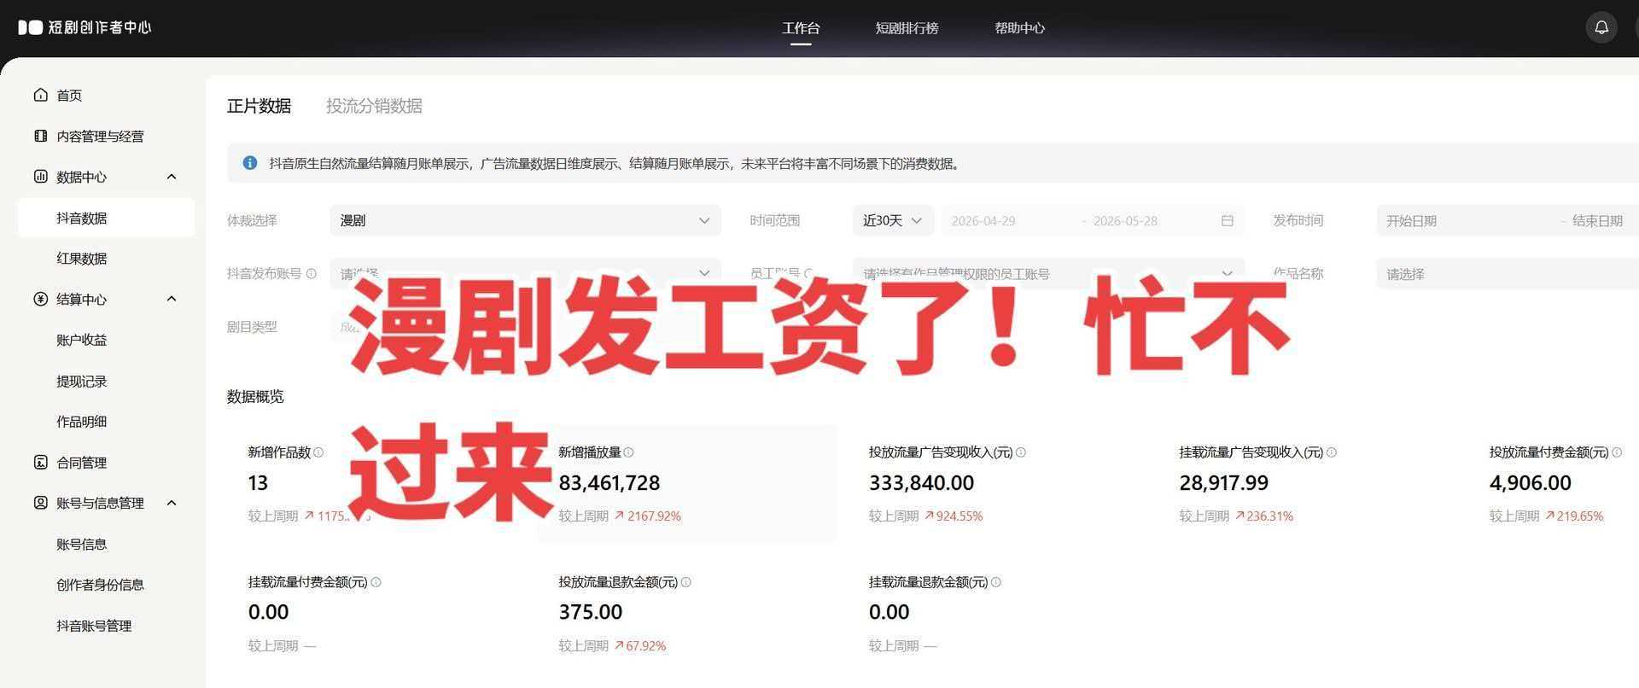1639x688 pixels.
Task: Open the 员工账号 dropdown
Action: pos(1048,273)
